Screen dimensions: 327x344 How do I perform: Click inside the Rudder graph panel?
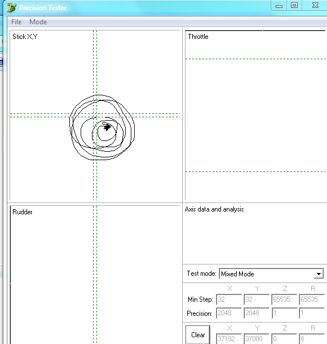pos(95,275)
